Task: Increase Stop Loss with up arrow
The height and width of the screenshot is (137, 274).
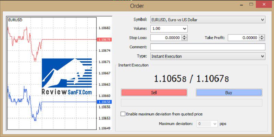Action: click(185, 36)
